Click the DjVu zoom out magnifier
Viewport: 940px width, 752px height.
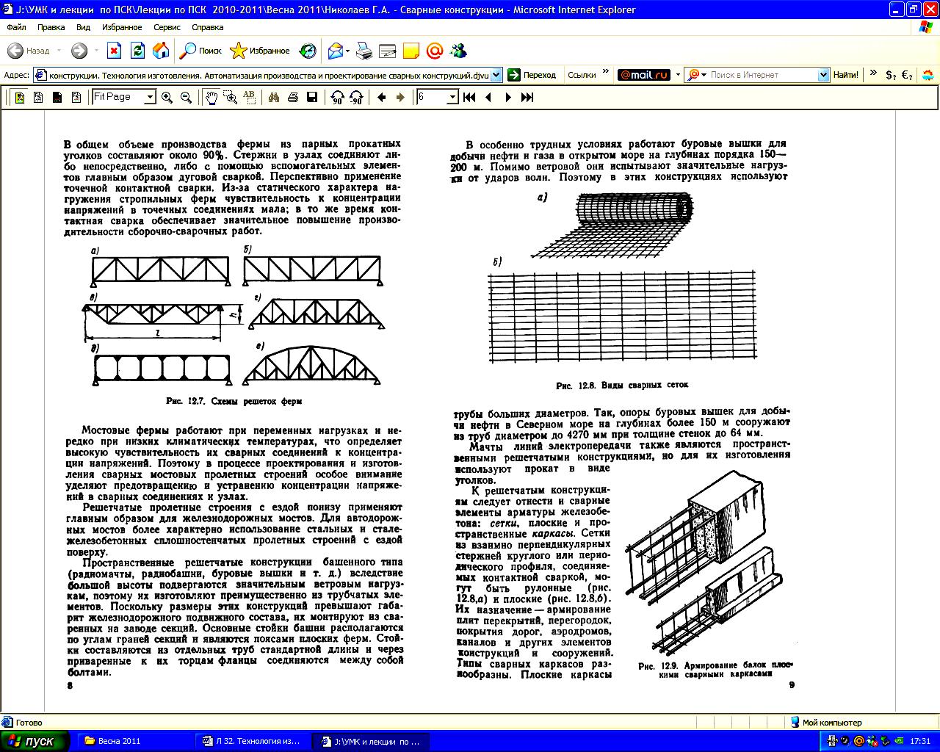(x=187, y=97)
